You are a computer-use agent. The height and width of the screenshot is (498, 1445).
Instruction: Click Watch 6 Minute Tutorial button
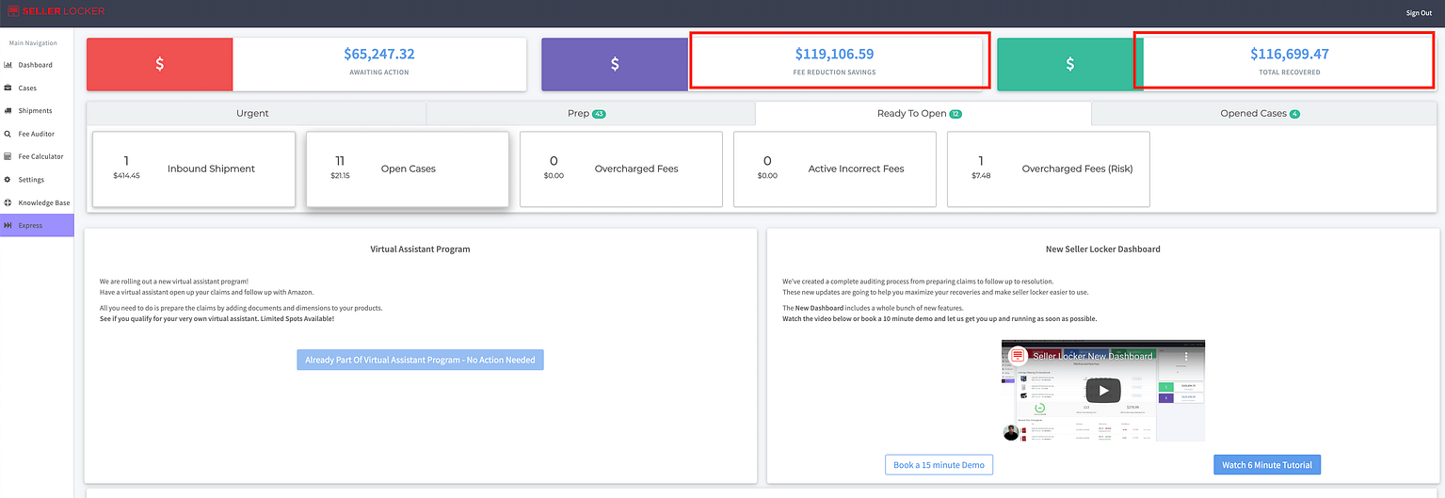(1267, 465)
